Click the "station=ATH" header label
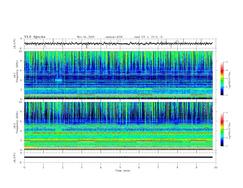Viewport: 243px width, 188px height. coord(114,37)
